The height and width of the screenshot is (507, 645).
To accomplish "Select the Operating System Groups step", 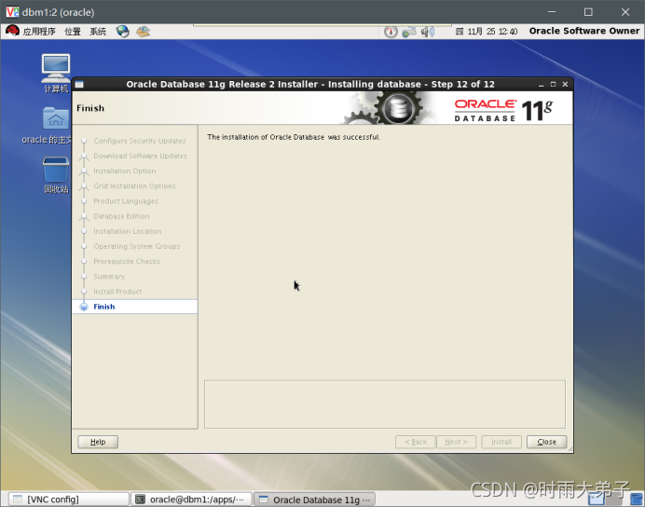I will pos(137,246).
